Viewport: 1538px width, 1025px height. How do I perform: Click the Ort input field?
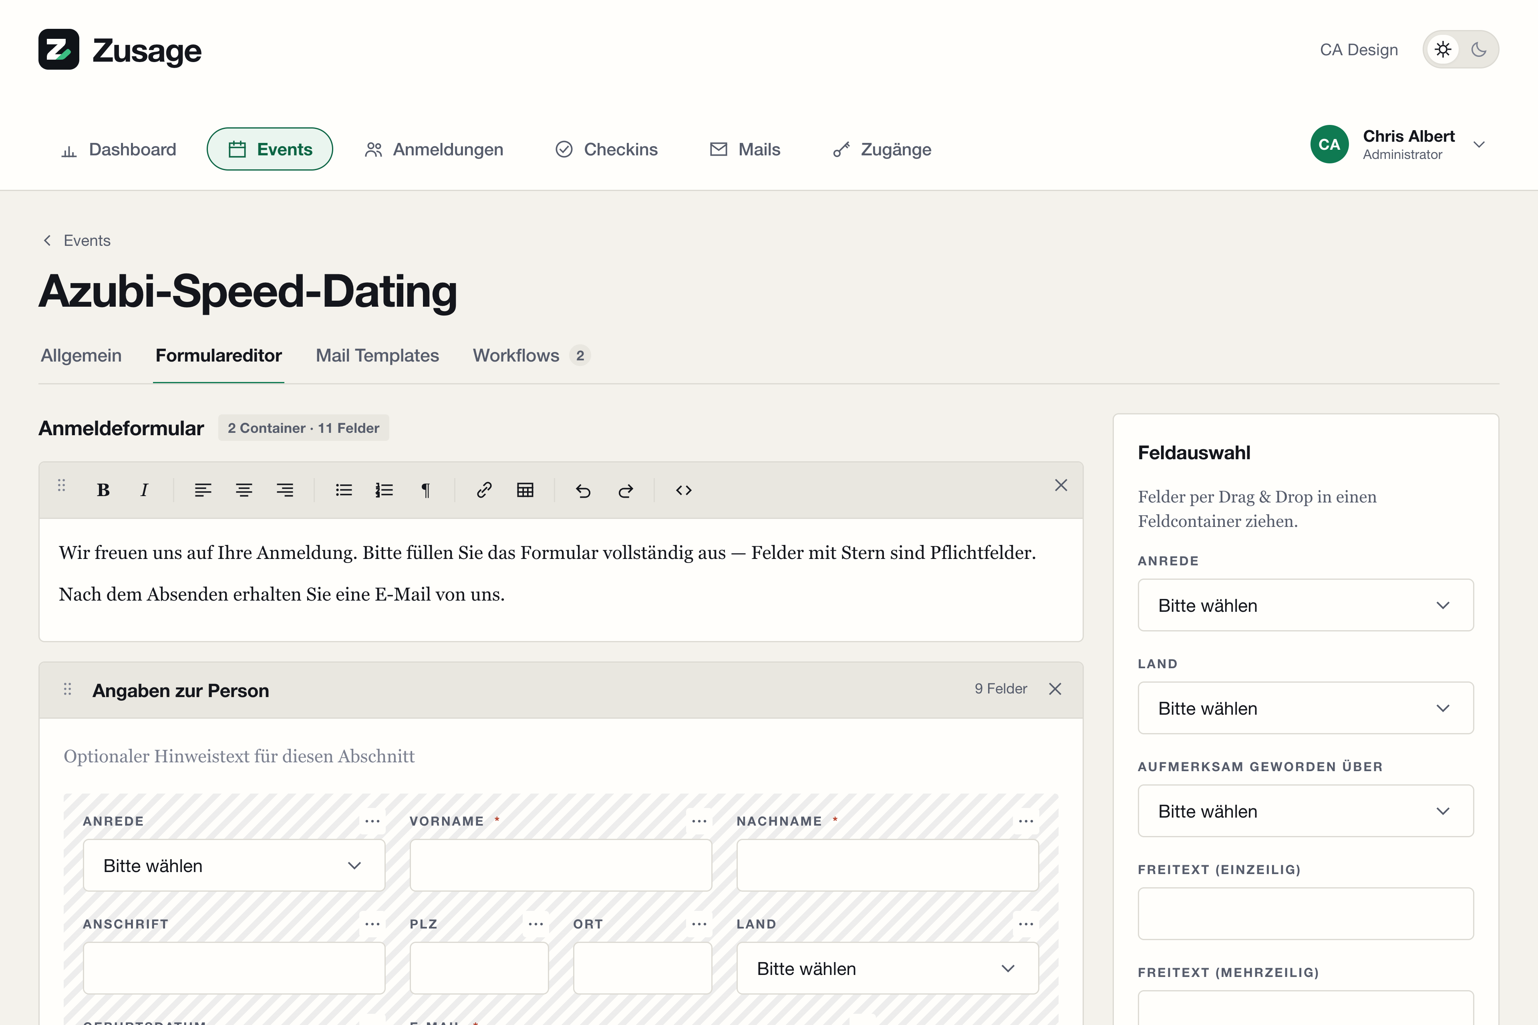643,968
